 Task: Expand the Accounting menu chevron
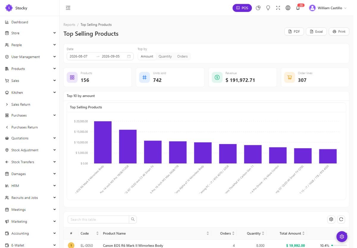[x=54, y=233]
